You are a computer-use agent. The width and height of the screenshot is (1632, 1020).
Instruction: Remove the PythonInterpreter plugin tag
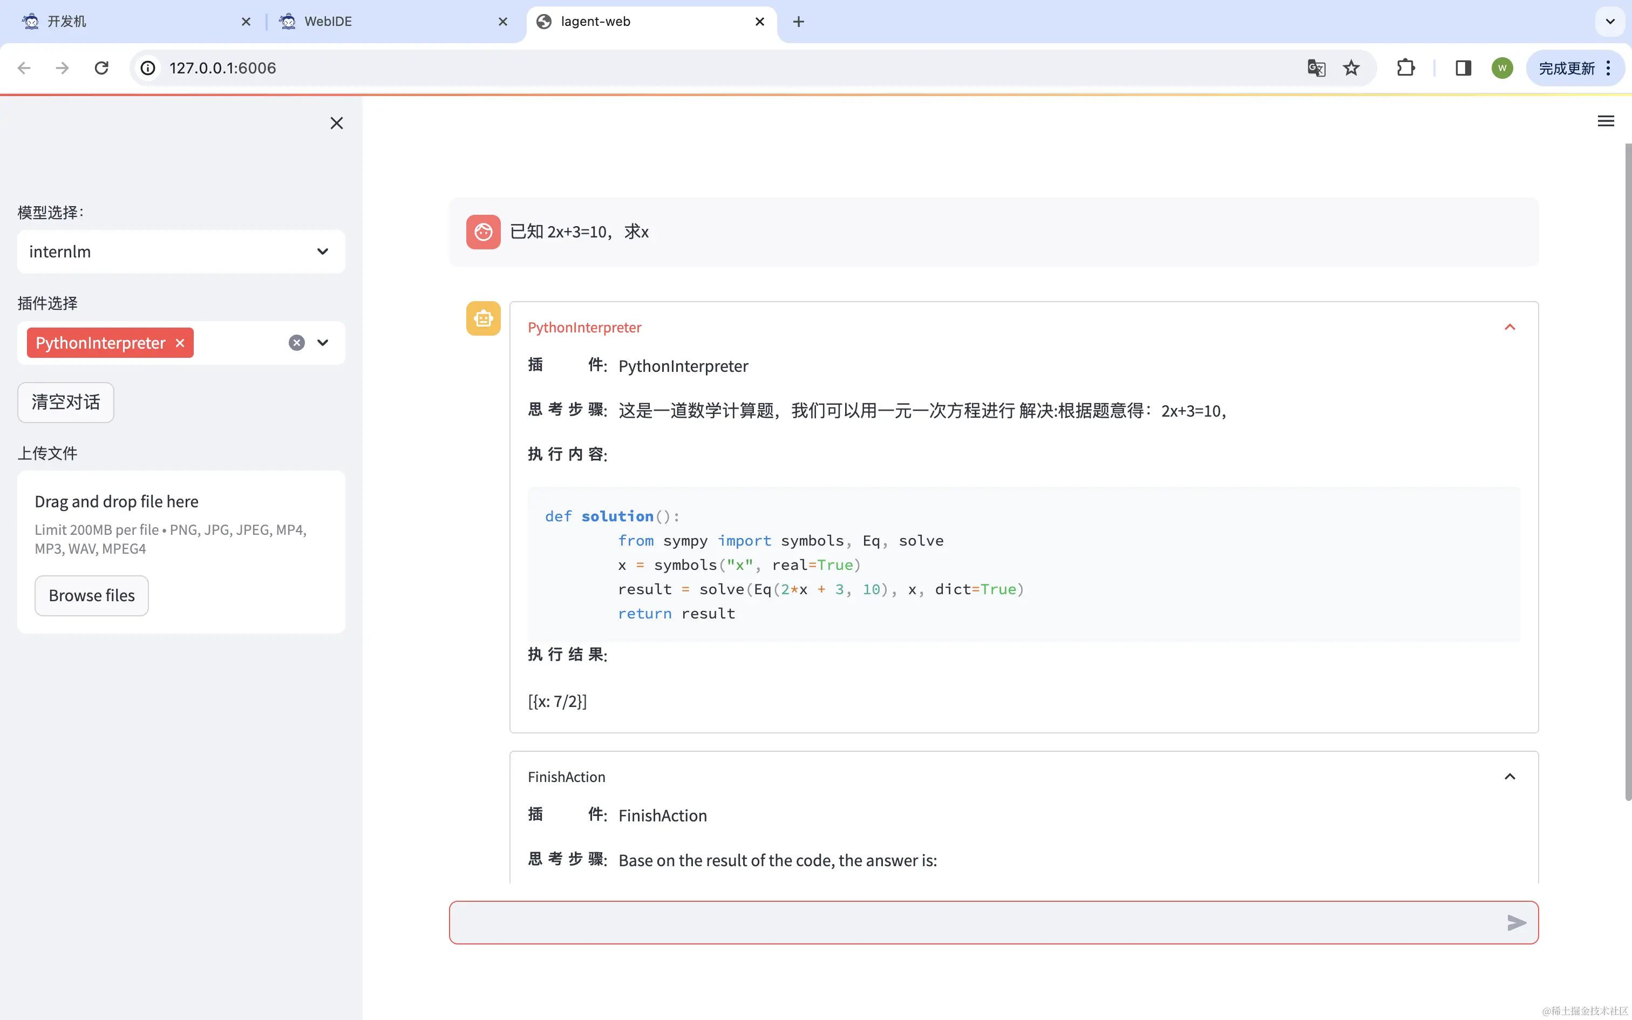tap(180, 343)
